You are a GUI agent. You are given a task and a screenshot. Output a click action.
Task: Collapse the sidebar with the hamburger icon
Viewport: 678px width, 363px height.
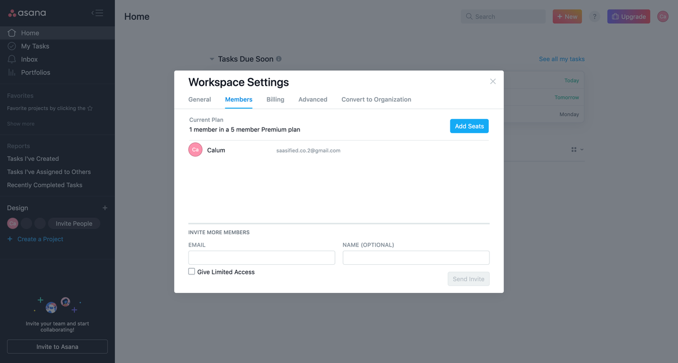pos(97,13)
